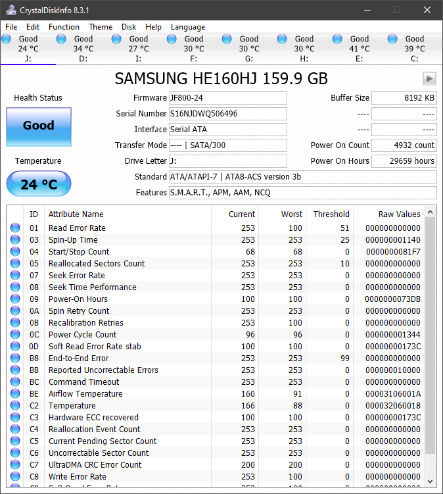The image size is (443, 494).
Task: Click status icon for Start/Stop Count
Action: click(15, 251)
